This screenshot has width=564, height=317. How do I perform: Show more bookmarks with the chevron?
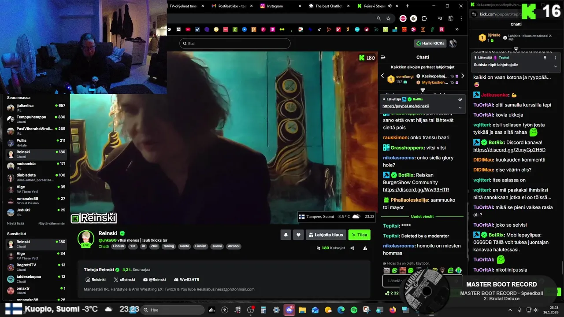[x=457, y=29]
